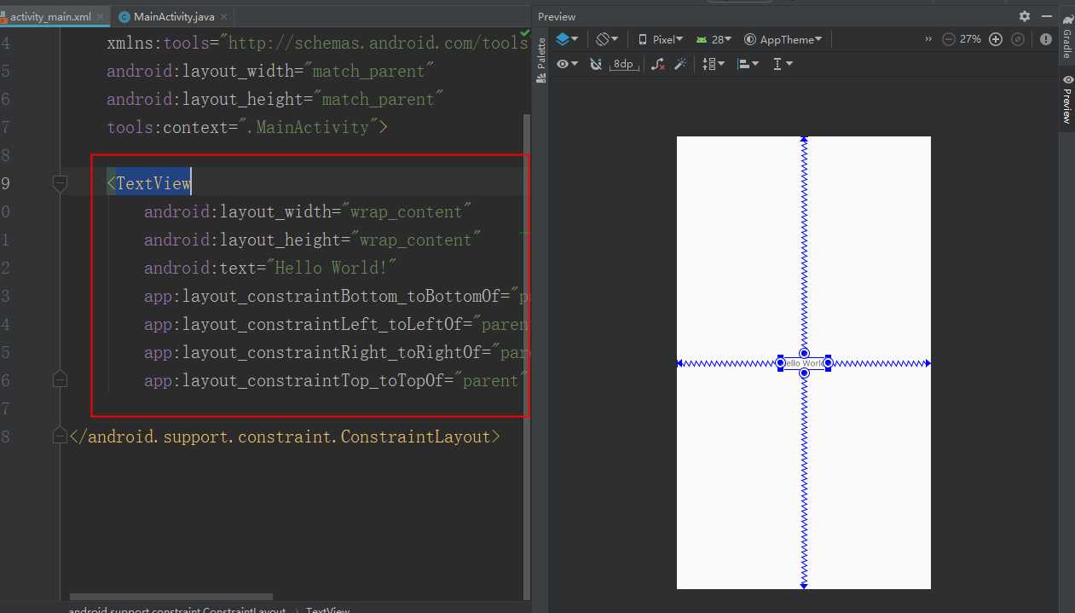Click the zoom out minus icon
The image size is (1075, 613).
949,39
